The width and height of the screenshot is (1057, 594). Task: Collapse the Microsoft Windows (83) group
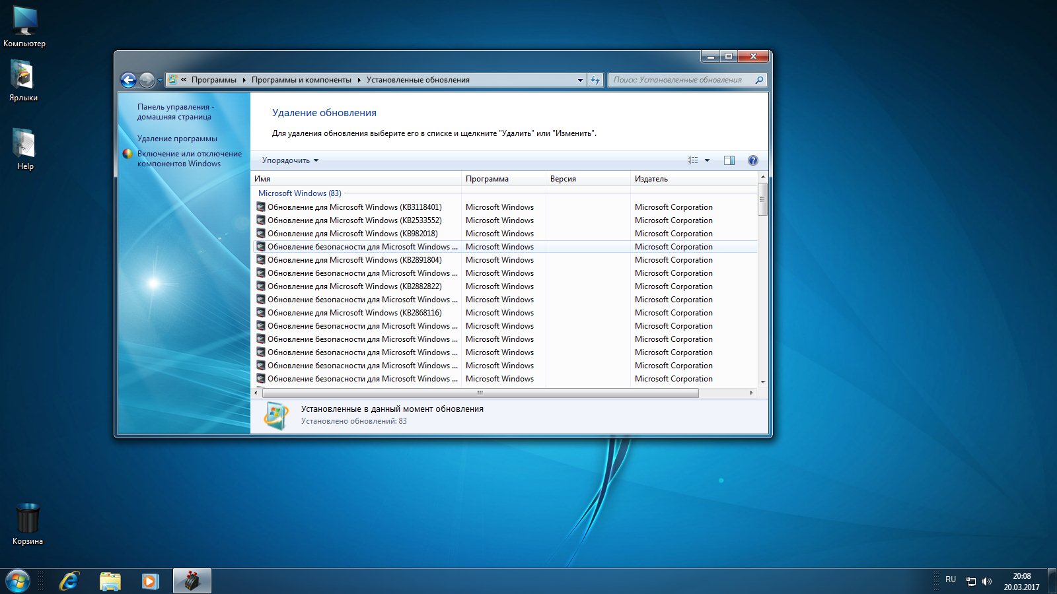click(x=300, y=193)
